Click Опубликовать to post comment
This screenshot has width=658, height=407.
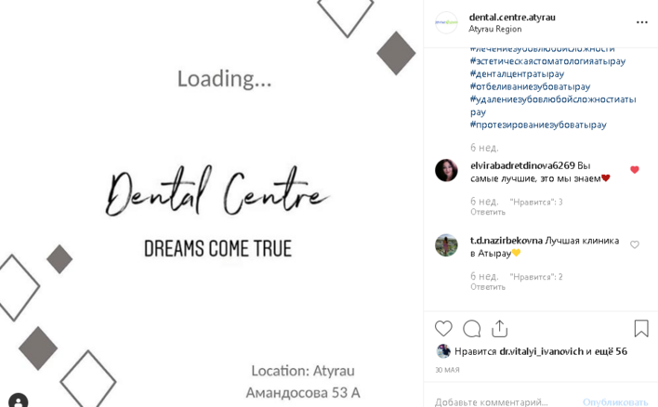click(x=615, y=402)
